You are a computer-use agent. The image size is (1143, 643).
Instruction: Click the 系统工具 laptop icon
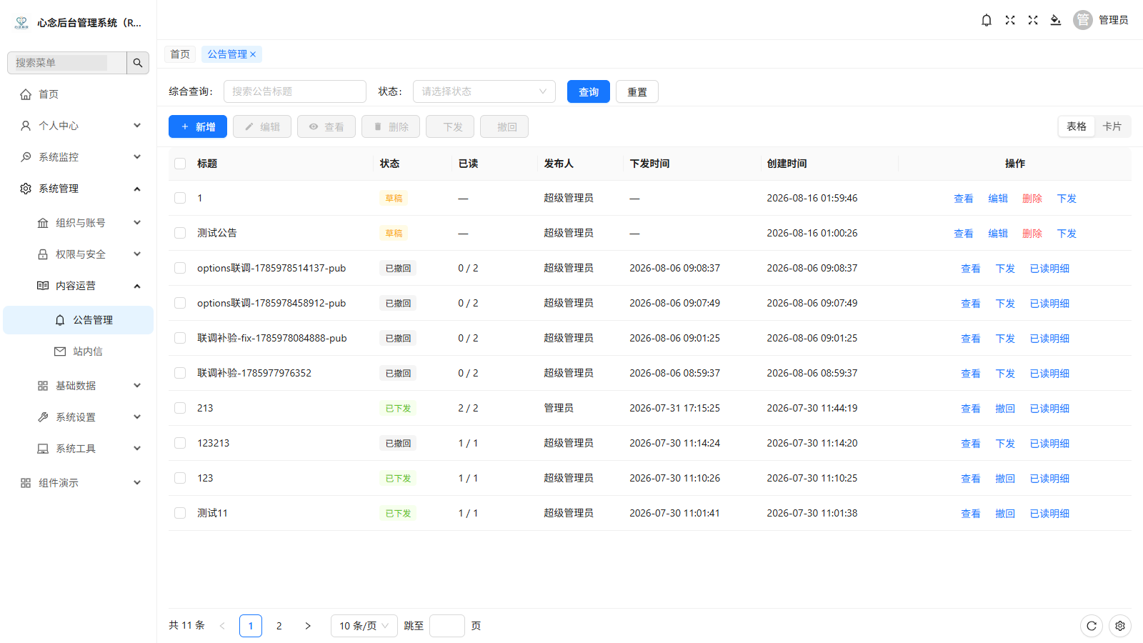pyautogui.click(x=43, y=449)
